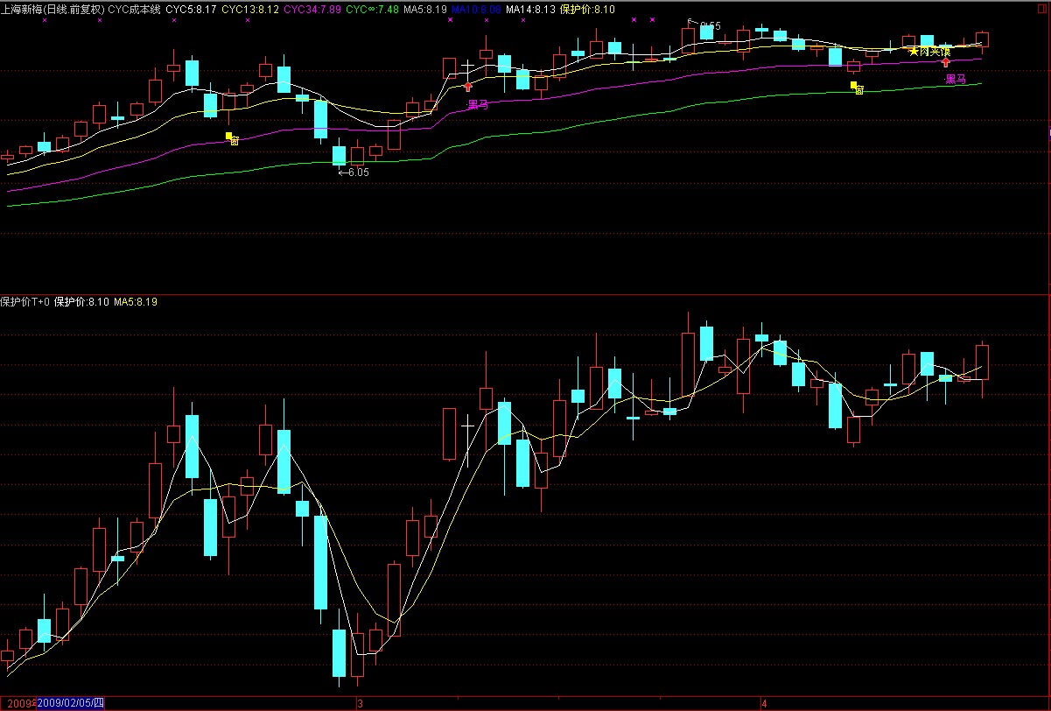Click the month 4 marker on the time axis

pyautogui.click(x=764, y=703)
